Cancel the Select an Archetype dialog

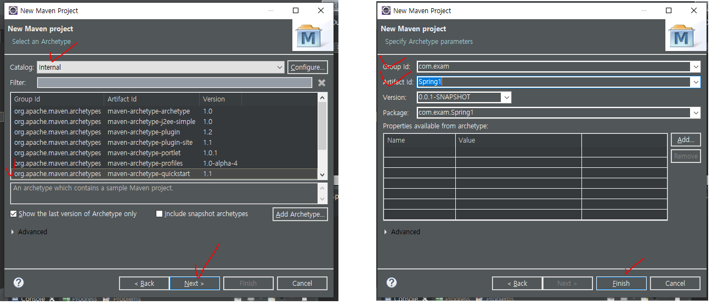coord(302,283)
